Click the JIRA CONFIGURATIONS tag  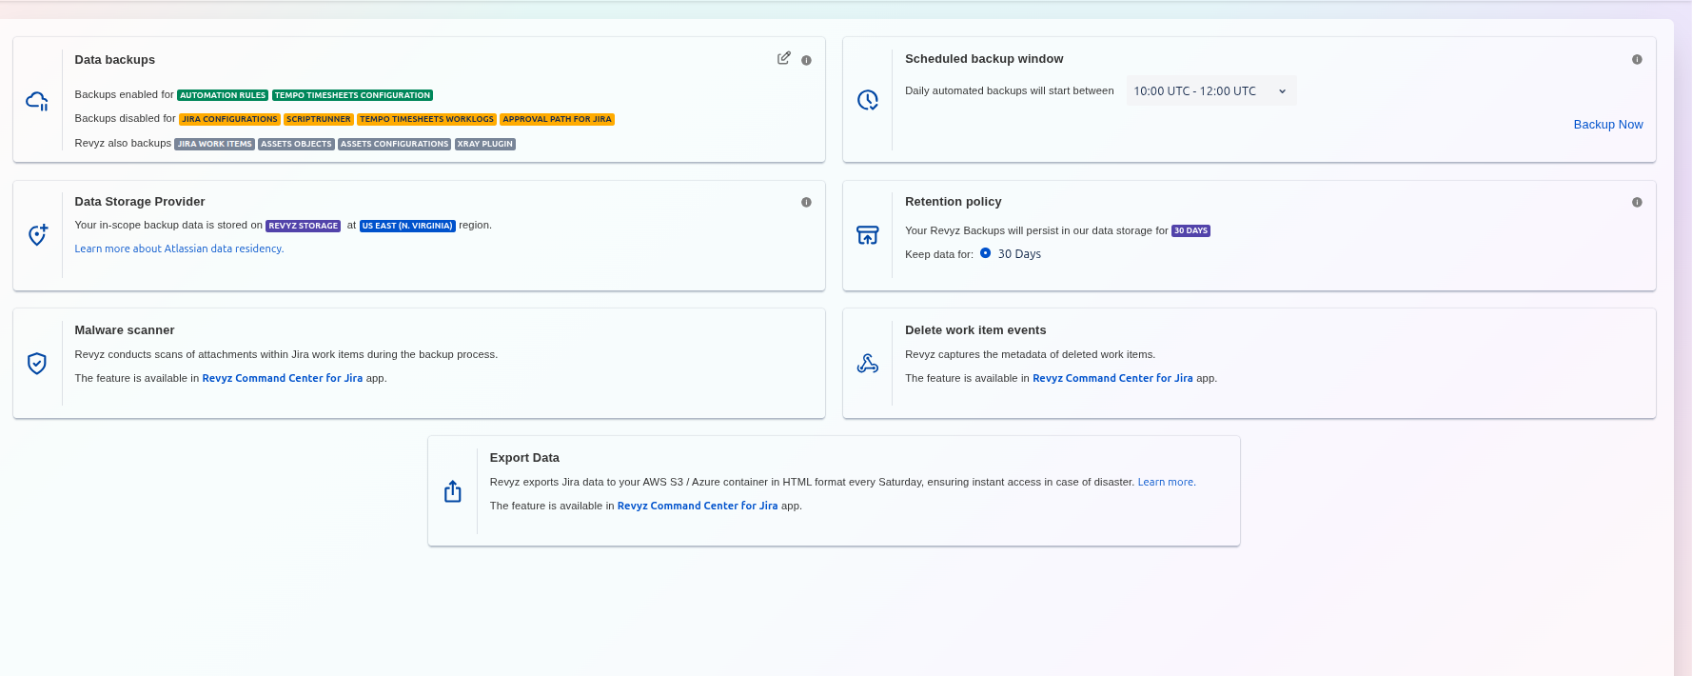click(x=229, y=119)
